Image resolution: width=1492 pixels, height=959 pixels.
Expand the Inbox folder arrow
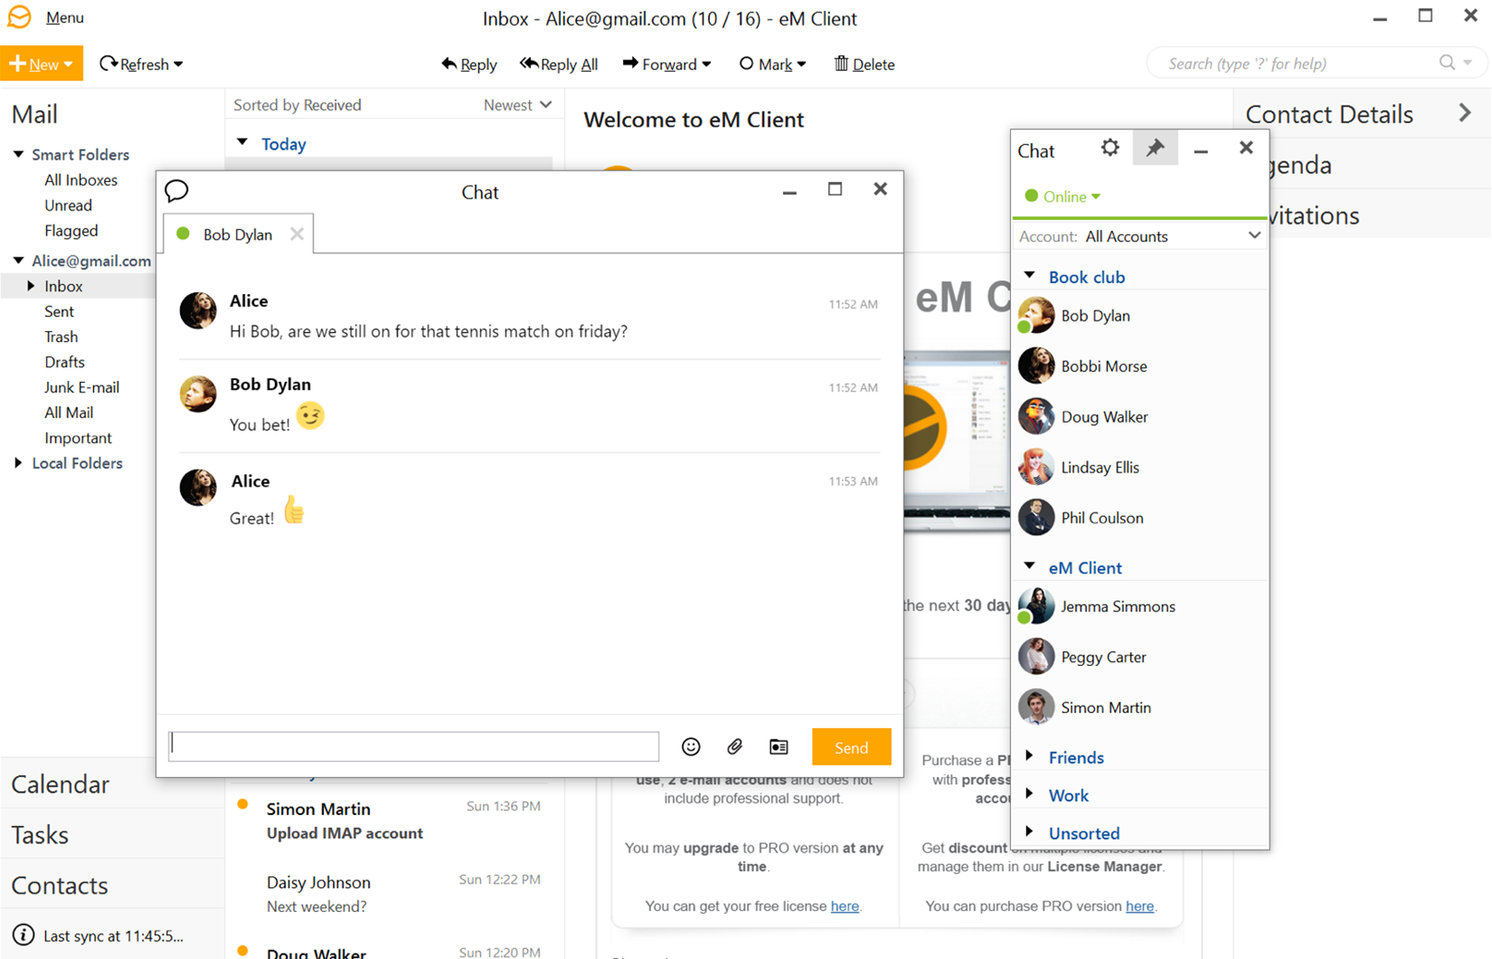tap(31, 285)
